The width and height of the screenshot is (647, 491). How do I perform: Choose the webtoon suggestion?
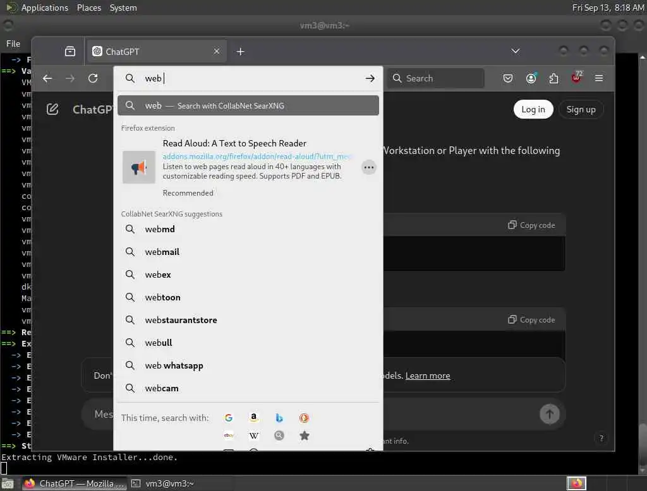coord(248,297)
